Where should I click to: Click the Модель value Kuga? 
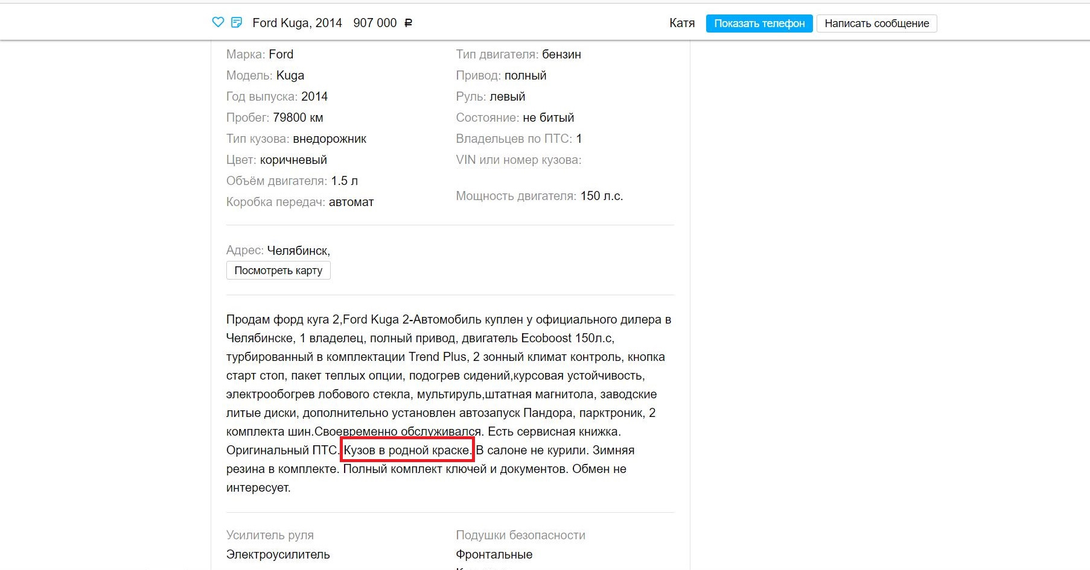[x=290, y=75]
